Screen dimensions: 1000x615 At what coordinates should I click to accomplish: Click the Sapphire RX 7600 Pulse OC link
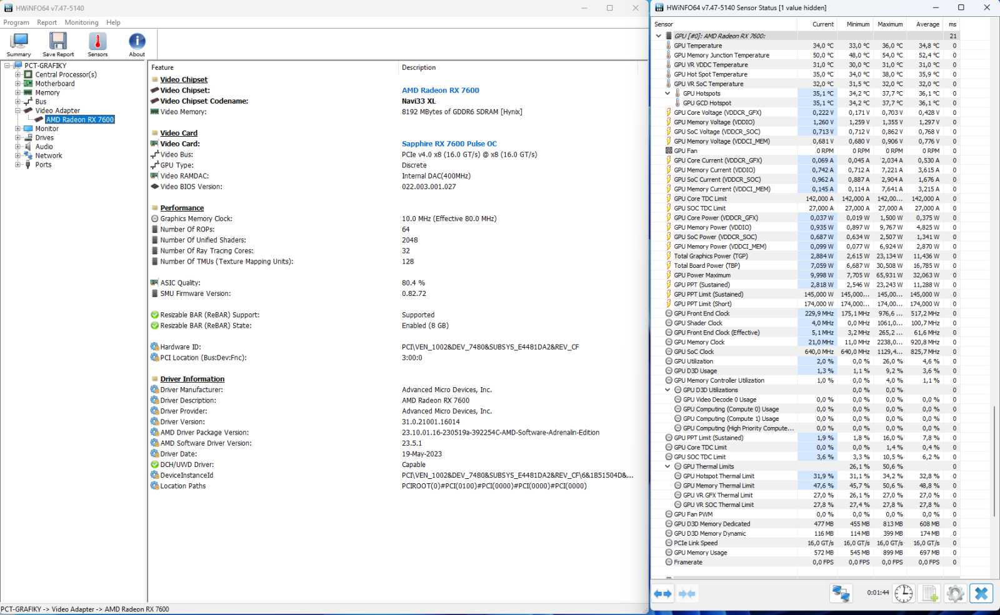point(449,144)
